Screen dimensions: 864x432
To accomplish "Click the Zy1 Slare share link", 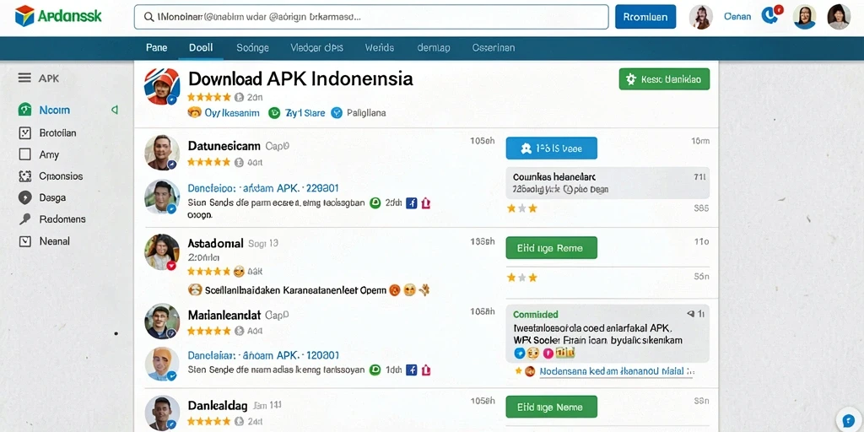I will [x=305, y=113].
